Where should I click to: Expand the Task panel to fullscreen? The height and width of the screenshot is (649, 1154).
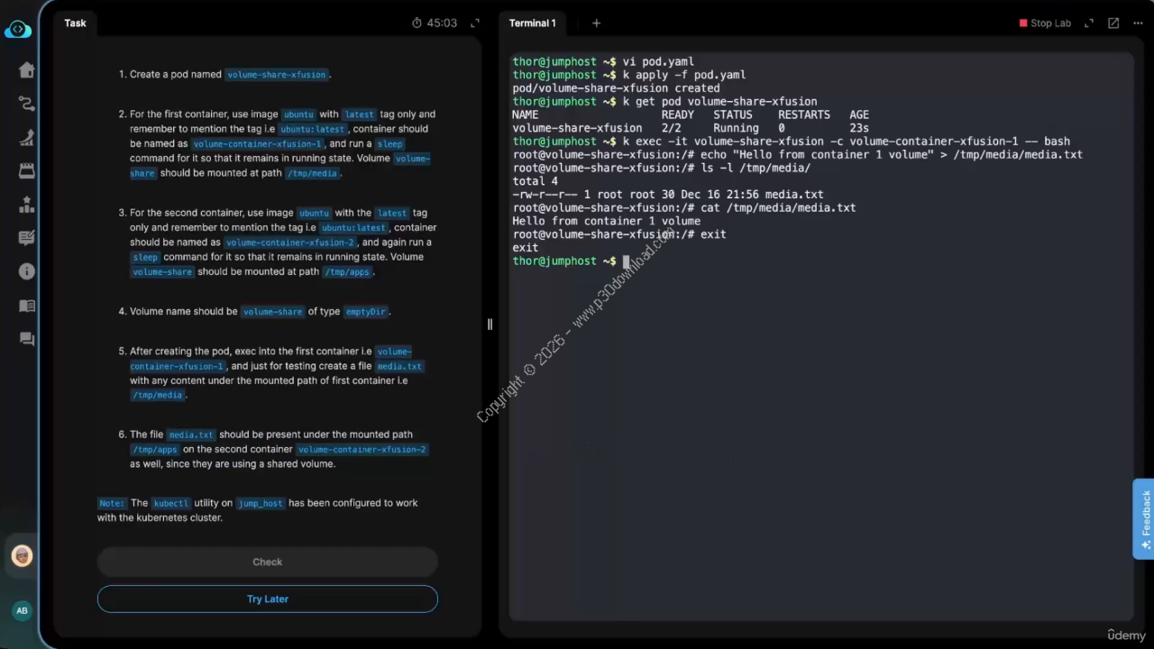click(x=475, y=23)
